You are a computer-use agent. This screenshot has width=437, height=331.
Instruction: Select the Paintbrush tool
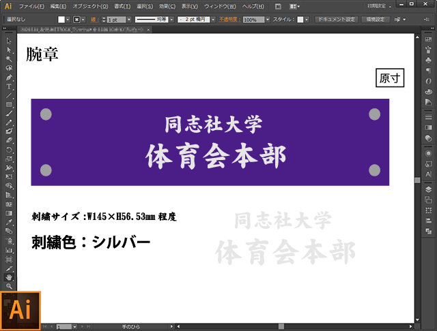[9, 113]
